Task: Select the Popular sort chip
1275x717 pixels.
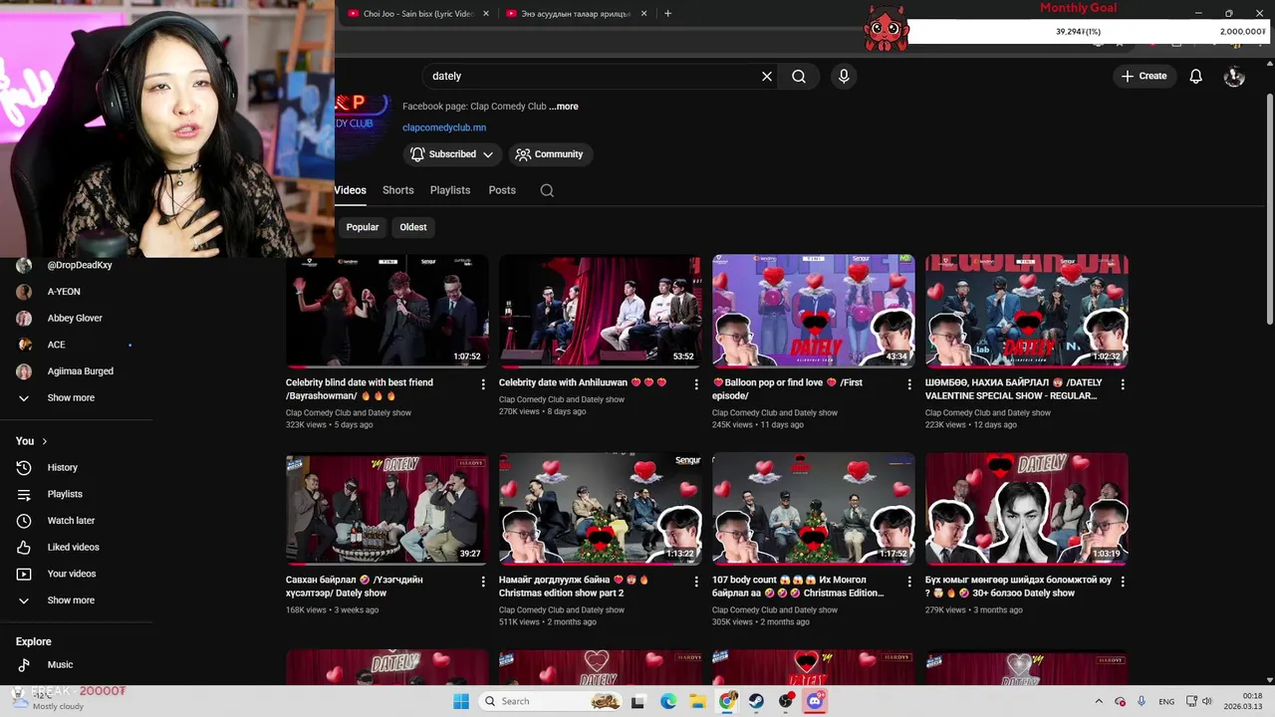Action: tap(363, 227)
